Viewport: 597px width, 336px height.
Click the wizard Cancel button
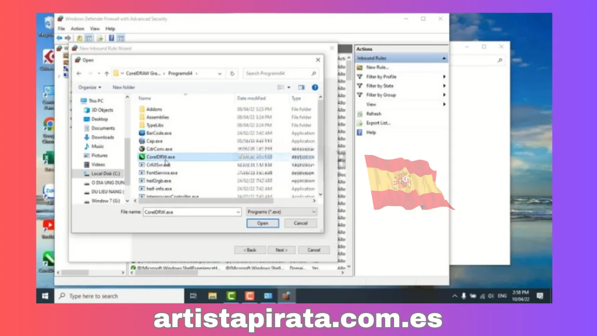[314, 250]
